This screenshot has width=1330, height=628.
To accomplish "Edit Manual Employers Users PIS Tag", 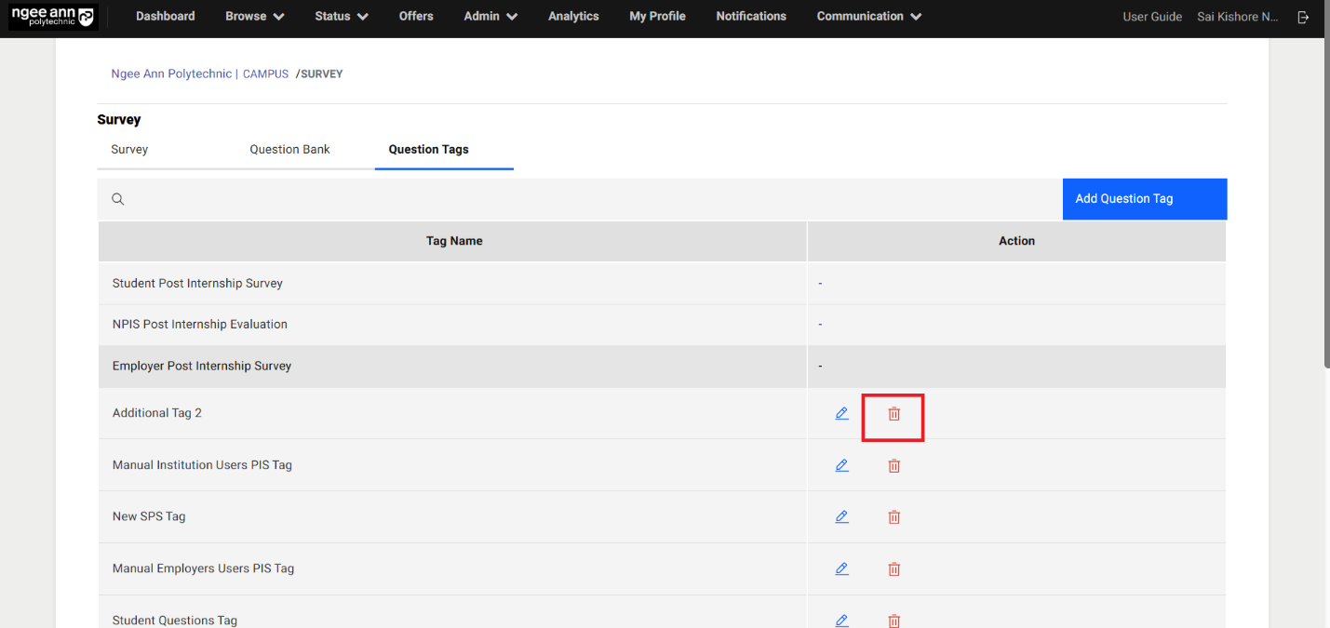I will click(x=841, y=568).
